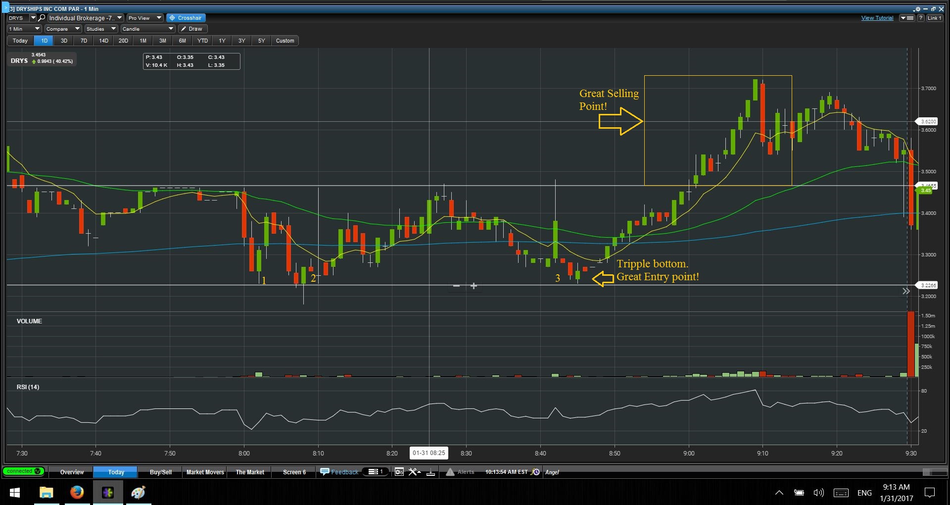Open the 1 Min interval dropdown
Screen dimensions: 950x505
[24, 29]
